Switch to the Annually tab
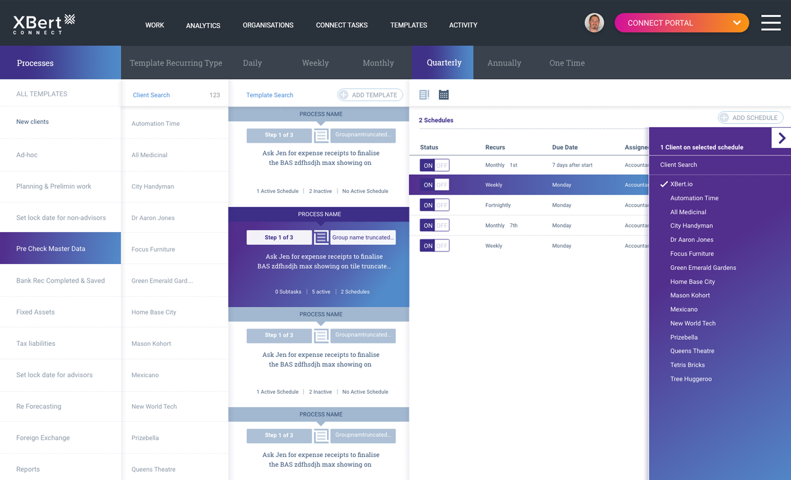 [504, 63]
